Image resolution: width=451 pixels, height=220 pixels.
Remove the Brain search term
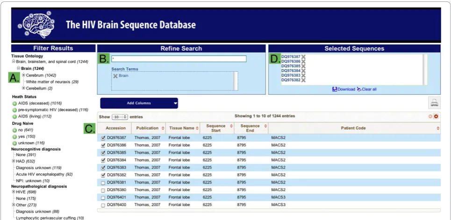115,76
